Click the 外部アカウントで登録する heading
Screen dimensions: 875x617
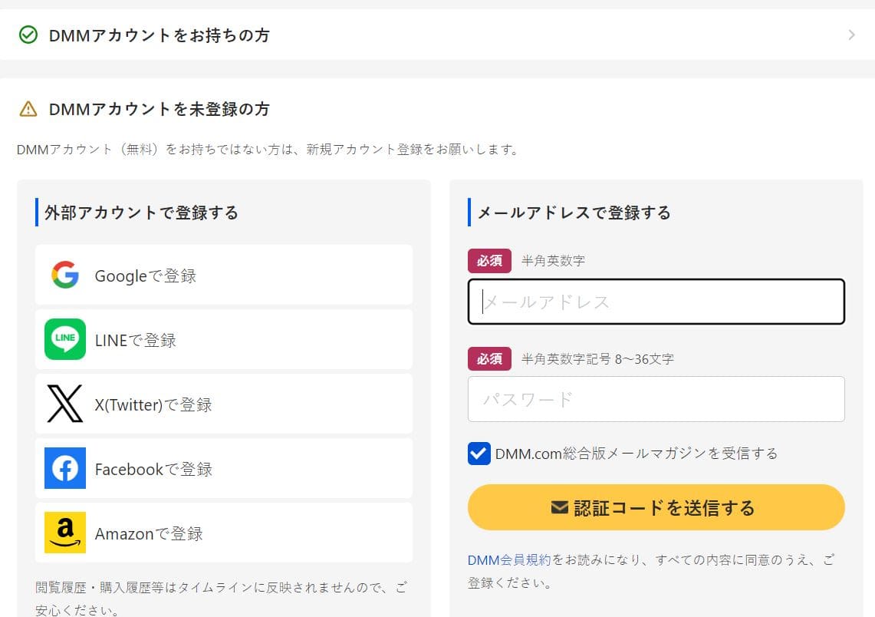[x=141, y=213]
